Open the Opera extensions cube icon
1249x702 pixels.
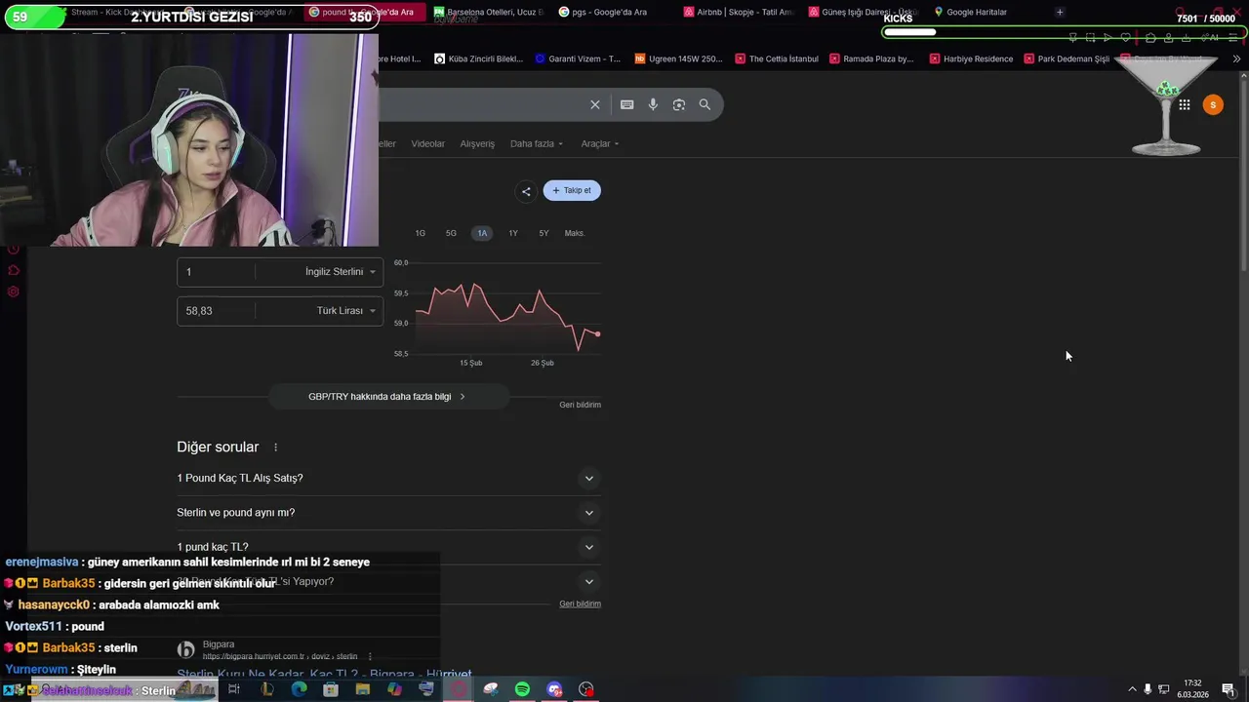click(1150, 38)
